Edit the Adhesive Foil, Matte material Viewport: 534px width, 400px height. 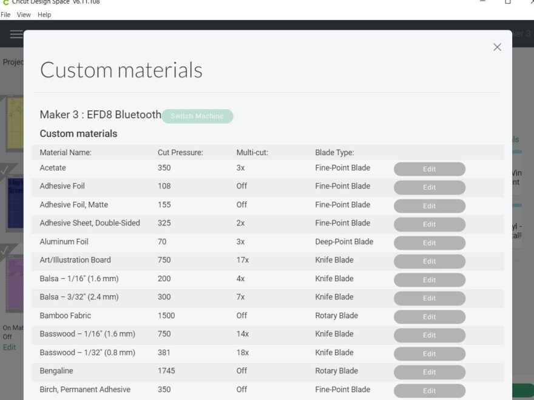(x=429, y=206)
